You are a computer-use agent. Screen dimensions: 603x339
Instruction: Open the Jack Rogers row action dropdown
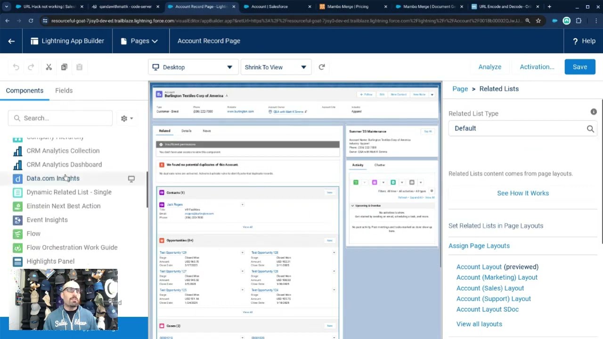coord(242,205)
